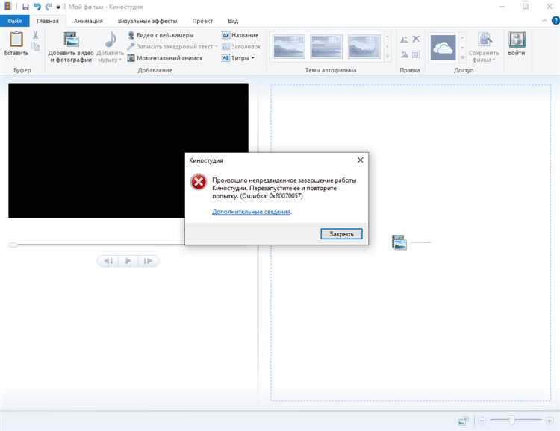Open the Файл menu tab

coord(15,21)
